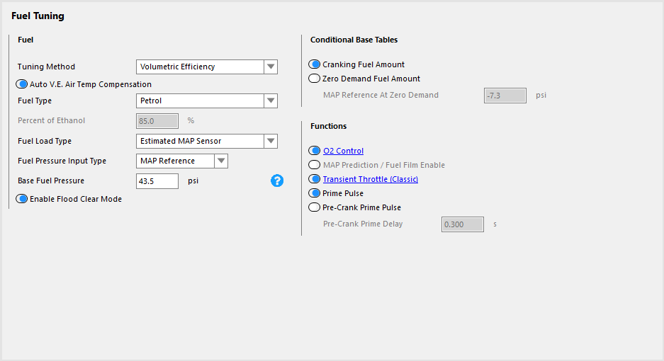This screenshot has width=664, height=361.
Task: Toggle Cranking Fuel Amount off
Action: [x=314, y=64]
